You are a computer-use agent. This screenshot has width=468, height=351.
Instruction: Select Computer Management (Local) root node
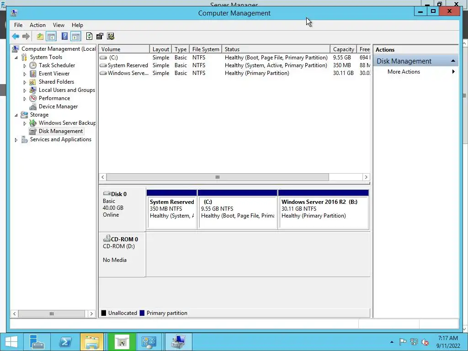(x=58, y=49)
